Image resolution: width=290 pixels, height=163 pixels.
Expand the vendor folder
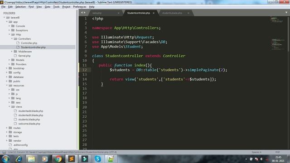[x=7, y=141]
